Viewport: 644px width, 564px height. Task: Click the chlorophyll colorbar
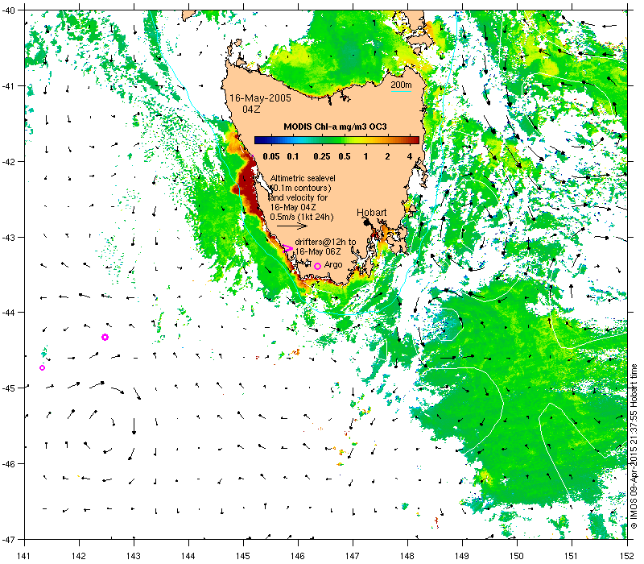336,140
